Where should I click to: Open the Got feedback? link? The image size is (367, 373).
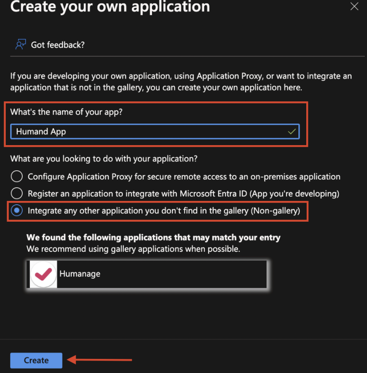tap(58, 45)
